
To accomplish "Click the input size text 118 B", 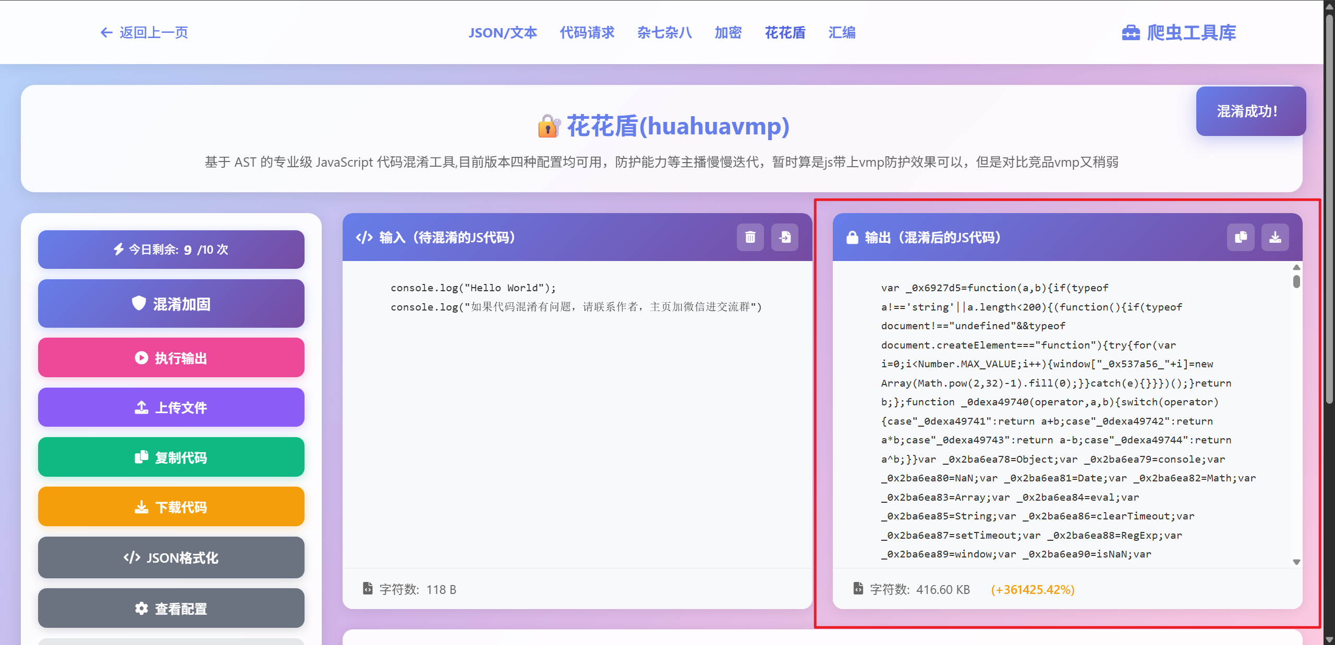I will click(x=441, y=589).
